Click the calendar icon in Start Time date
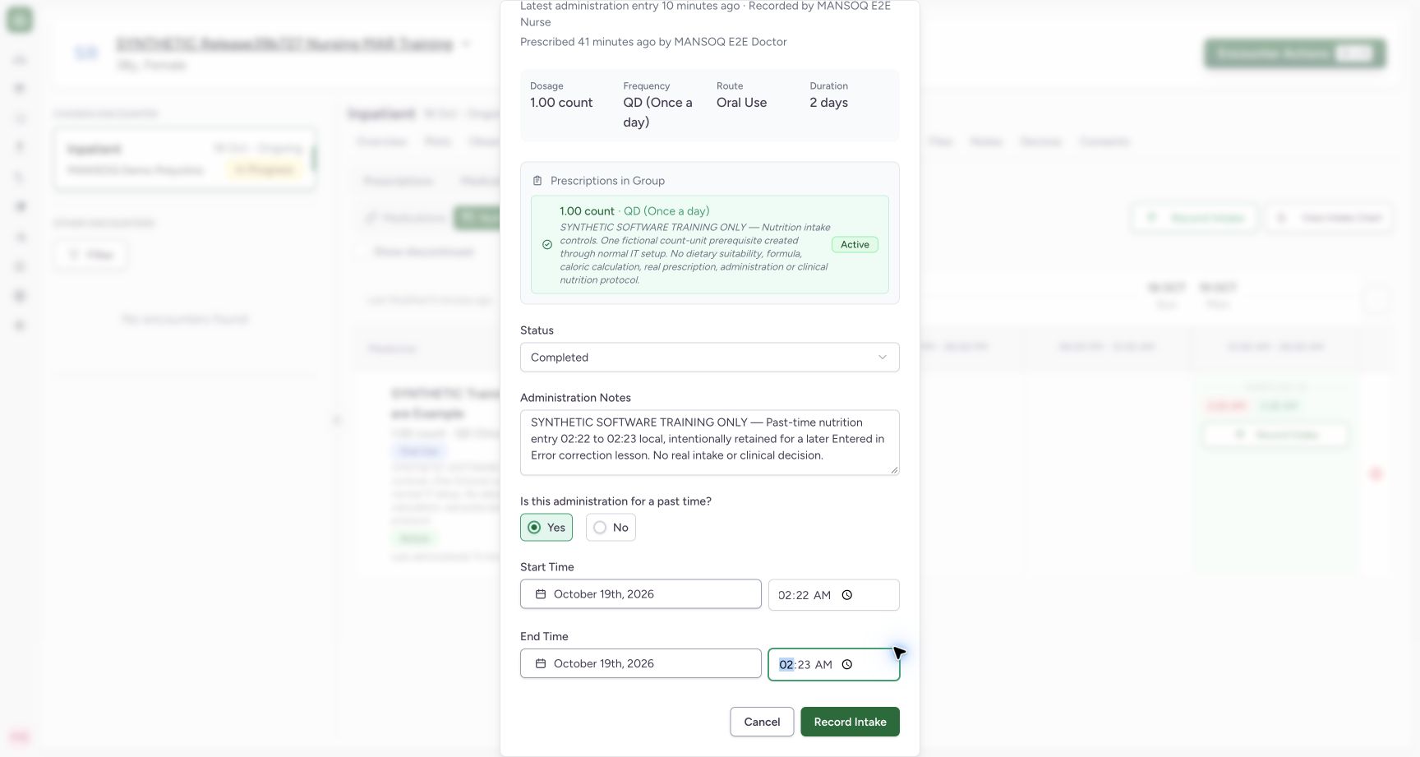The height and width of the screenshot is (757, 1420). tap(541, 594)
